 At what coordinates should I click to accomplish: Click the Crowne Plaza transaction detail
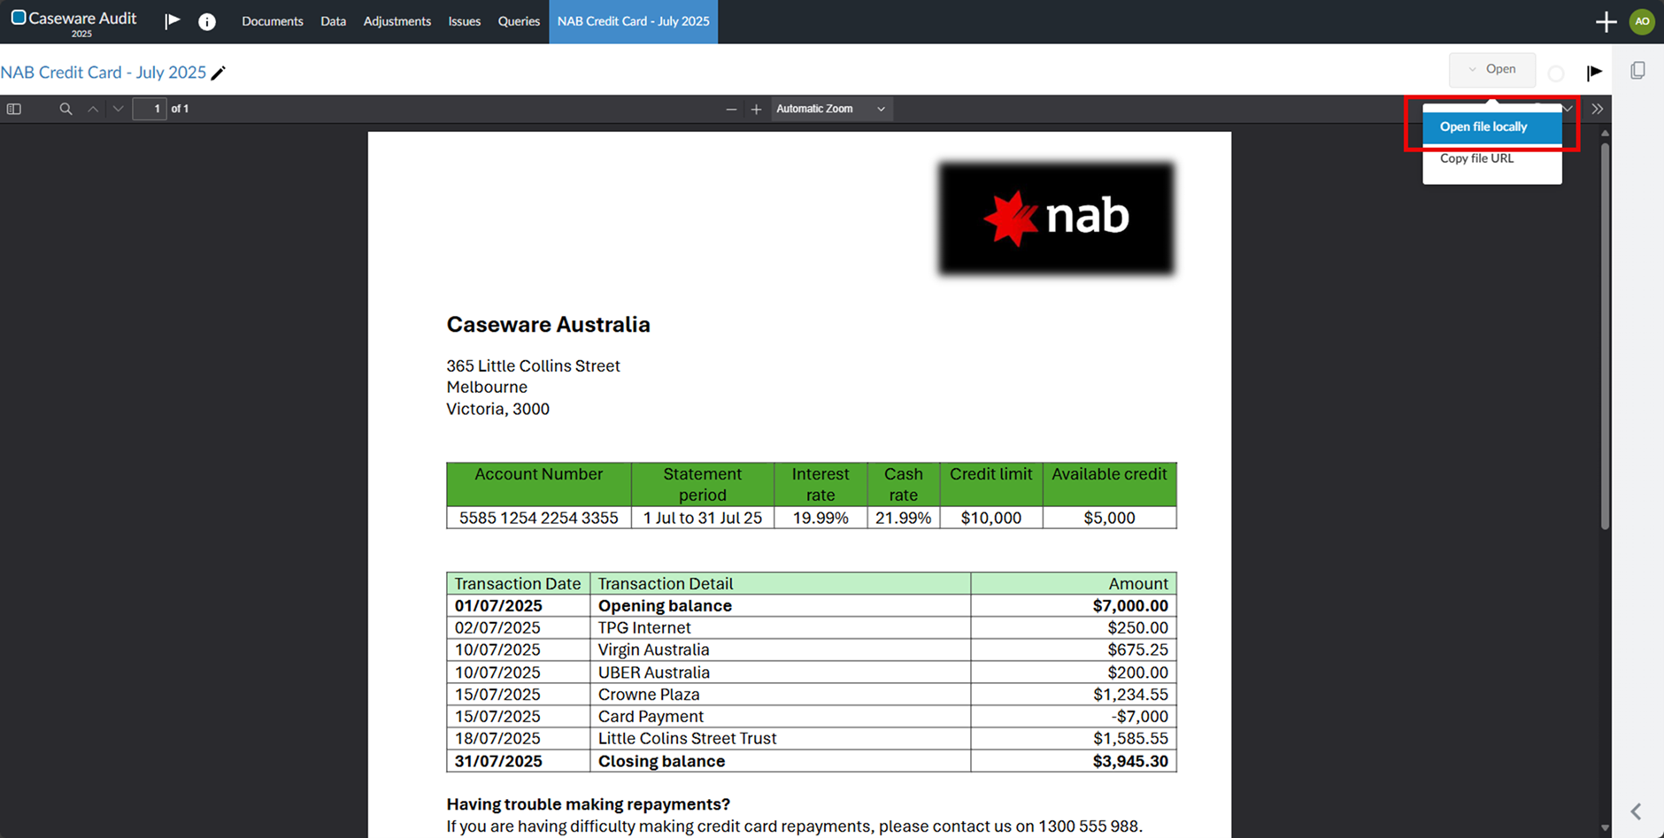point(649,695)
